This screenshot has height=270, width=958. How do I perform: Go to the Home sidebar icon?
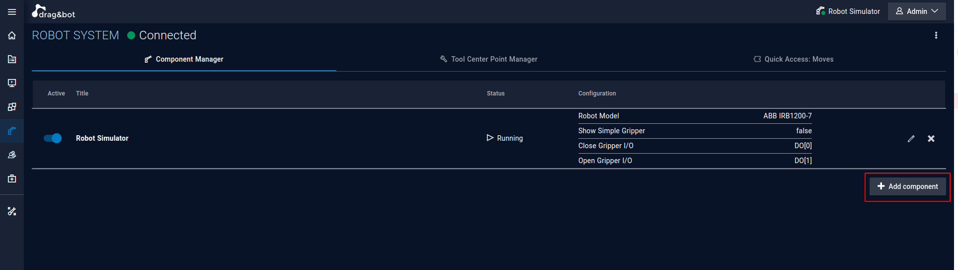(x=12, y=35)
